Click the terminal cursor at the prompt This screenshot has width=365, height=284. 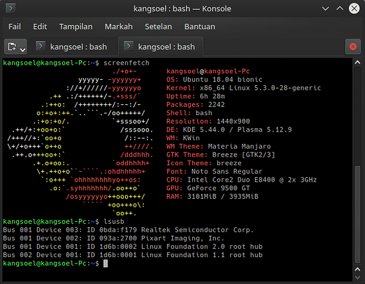coord(105,264)
